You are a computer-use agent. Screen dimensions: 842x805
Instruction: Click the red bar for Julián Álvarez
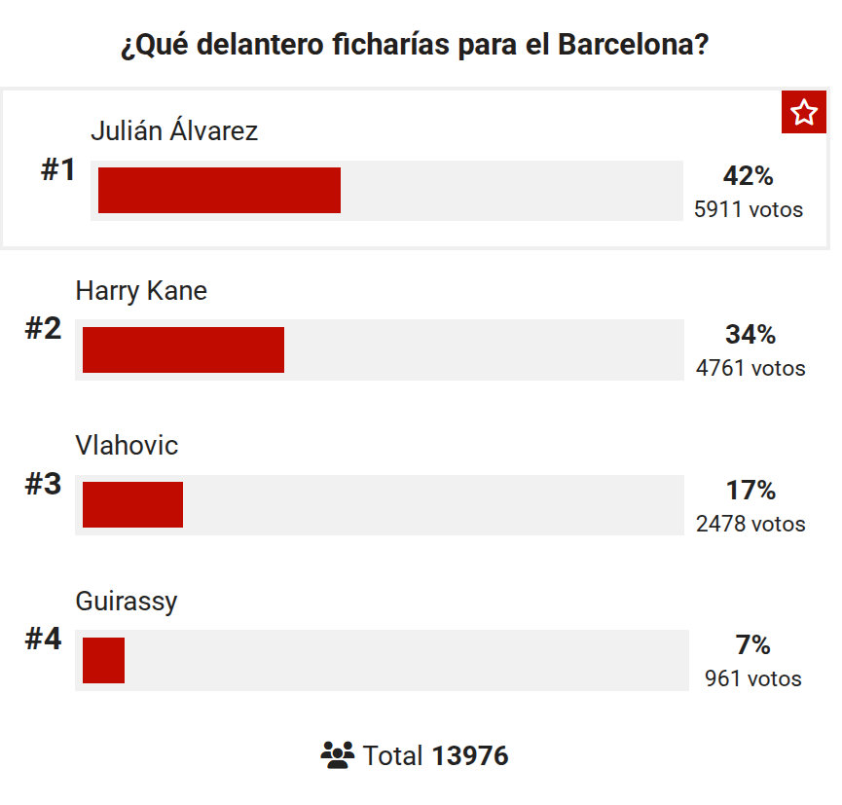click(219, 190)
